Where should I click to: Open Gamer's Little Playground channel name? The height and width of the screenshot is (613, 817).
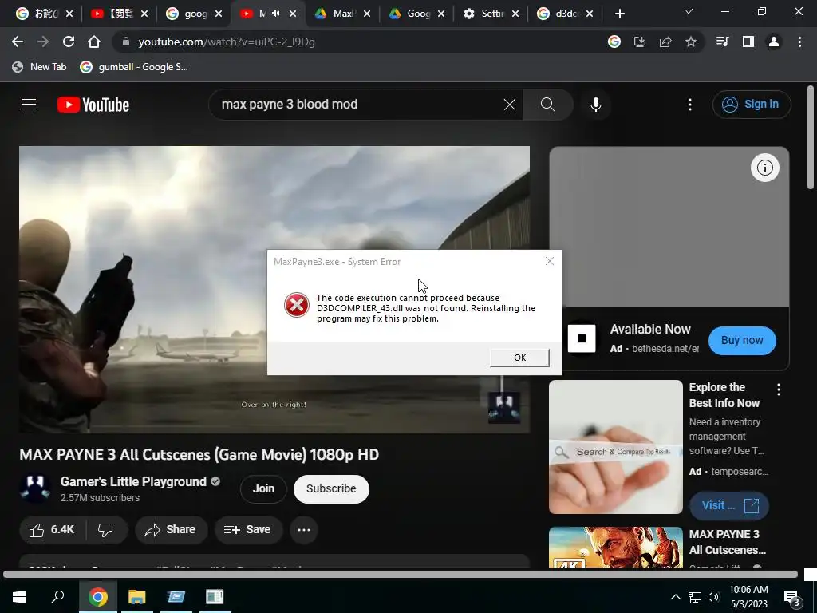point(133,481)
